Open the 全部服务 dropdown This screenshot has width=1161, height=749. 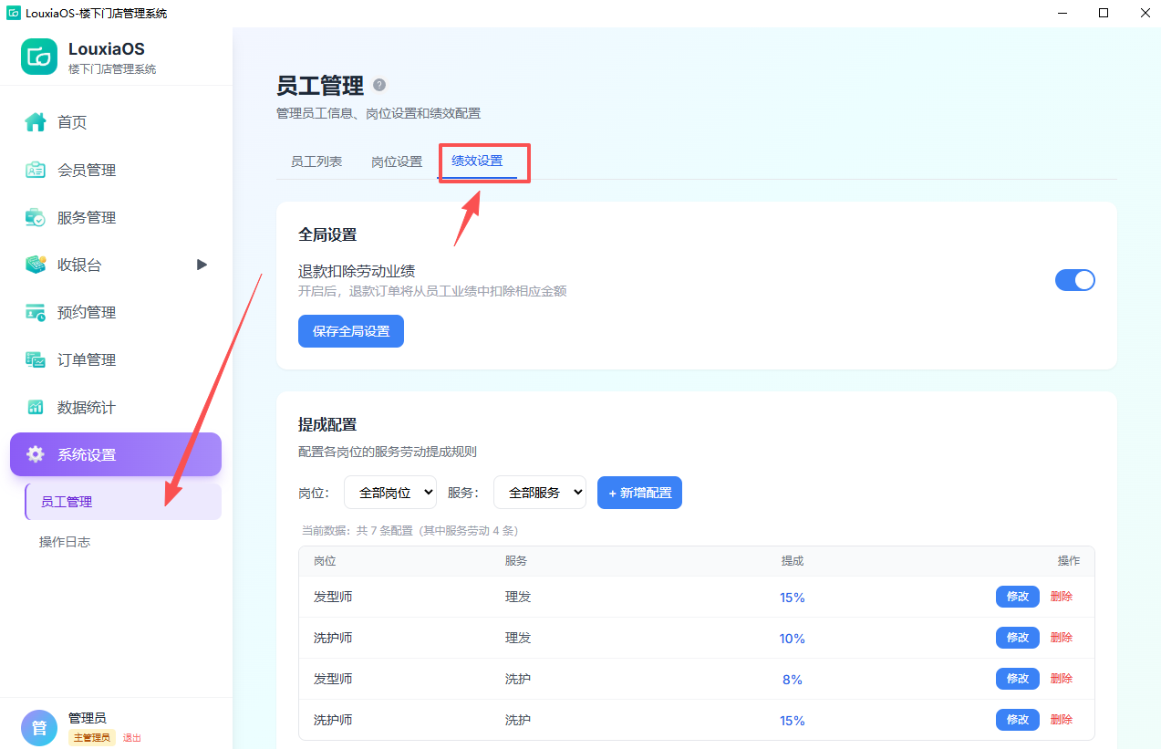(540, 493)
